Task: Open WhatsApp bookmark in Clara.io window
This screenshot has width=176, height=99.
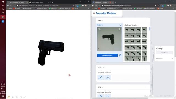Action: click(x=53, y=9)
